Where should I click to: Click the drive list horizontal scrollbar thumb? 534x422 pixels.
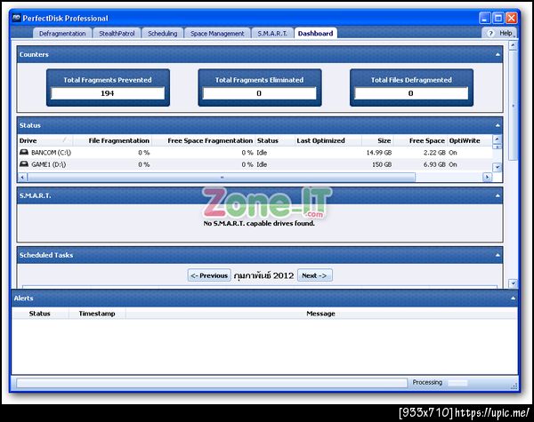pyautogui.click(x=222, y=177)
